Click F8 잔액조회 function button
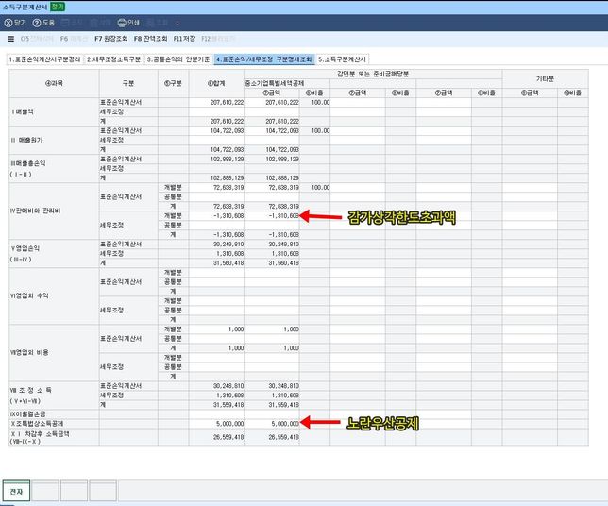The image size is (608, 506). click(x=151, y=40)
